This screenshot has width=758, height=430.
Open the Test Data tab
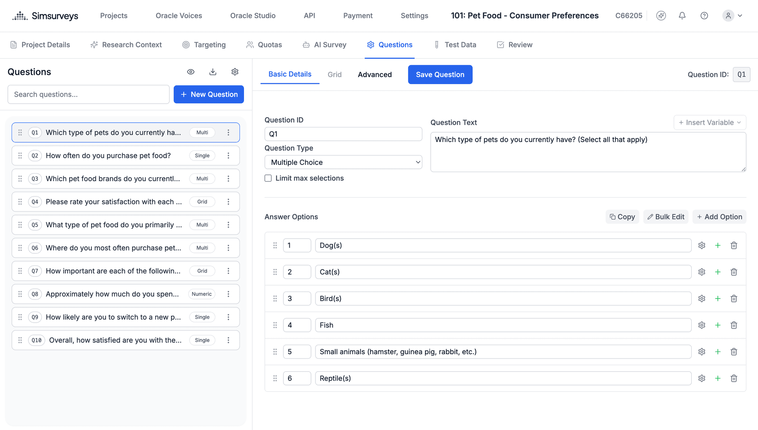click(x=455, y=45)
